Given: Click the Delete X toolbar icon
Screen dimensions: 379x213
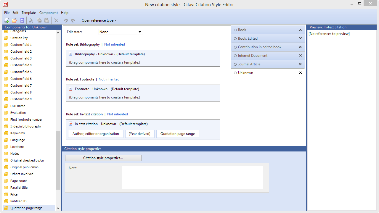Looking at the screenshot, I should coord(56,20).
